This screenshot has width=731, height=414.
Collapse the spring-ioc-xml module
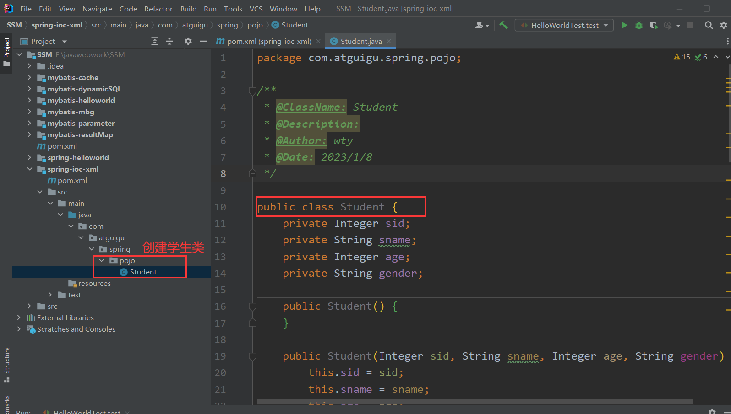click(x=29, y=169)
